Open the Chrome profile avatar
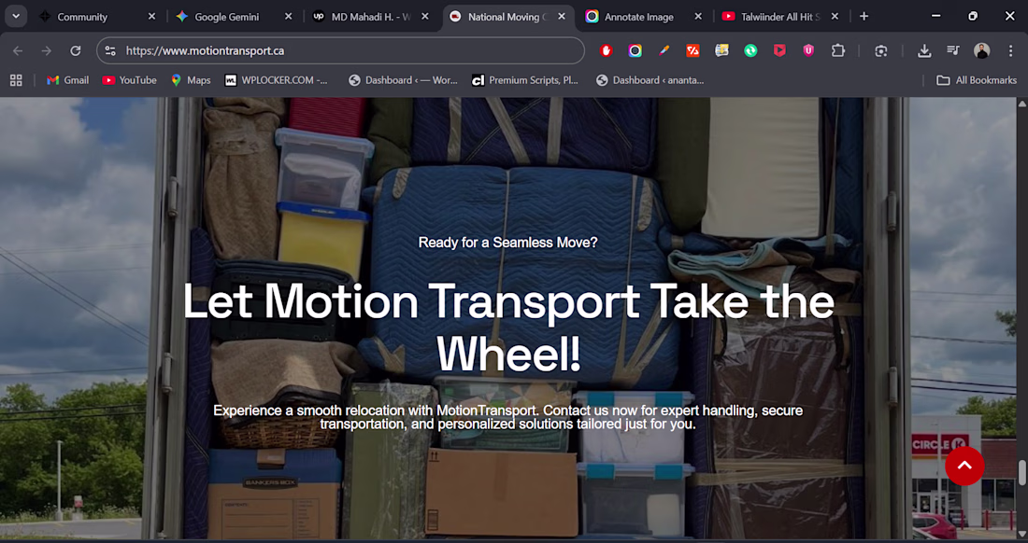The height and width of the screenshot is (543, 1028). click(981, 51)
